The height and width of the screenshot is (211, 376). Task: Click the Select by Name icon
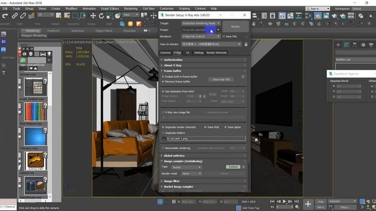67,16
